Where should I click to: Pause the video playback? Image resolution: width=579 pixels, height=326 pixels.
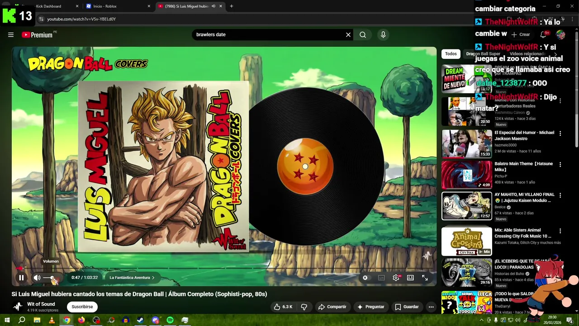[21, 278]
